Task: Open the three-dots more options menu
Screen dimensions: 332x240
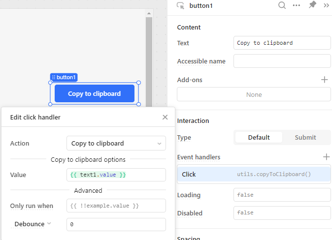Action: pos(296,5)
